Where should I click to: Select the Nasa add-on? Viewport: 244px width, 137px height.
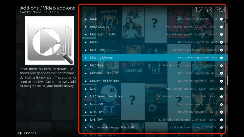pos(155,89)
